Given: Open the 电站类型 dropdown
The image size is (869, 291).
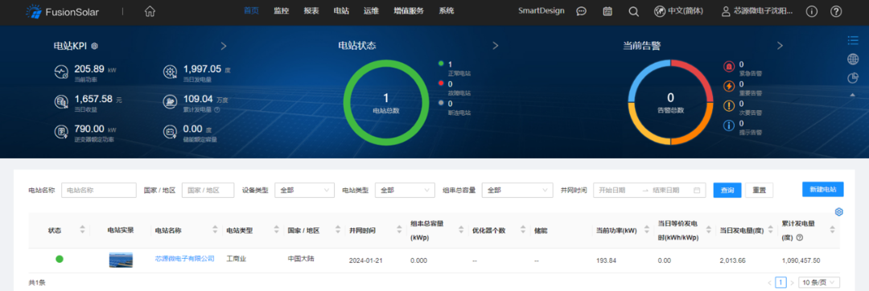Looking at the screenshot, I should (x=405, y=190).
